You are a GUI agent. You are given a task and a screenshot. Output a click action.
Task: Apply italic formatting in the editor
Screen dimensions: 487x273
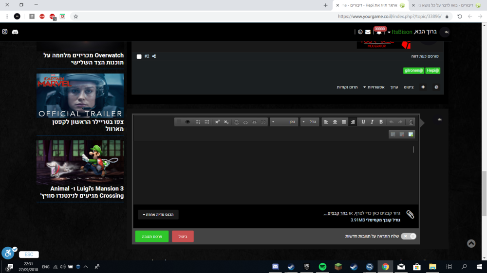click(372, 122)
